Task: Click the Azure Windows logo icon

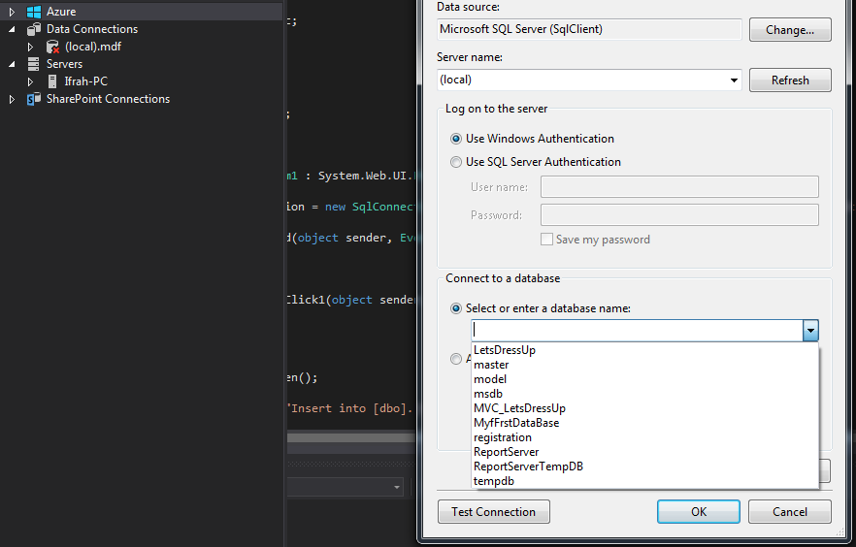Action: pyautogui.click(x=34, y=12)
